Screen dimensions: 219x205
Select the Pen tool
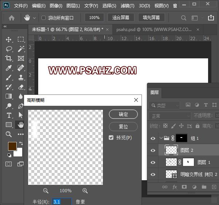tap(21, 106)
